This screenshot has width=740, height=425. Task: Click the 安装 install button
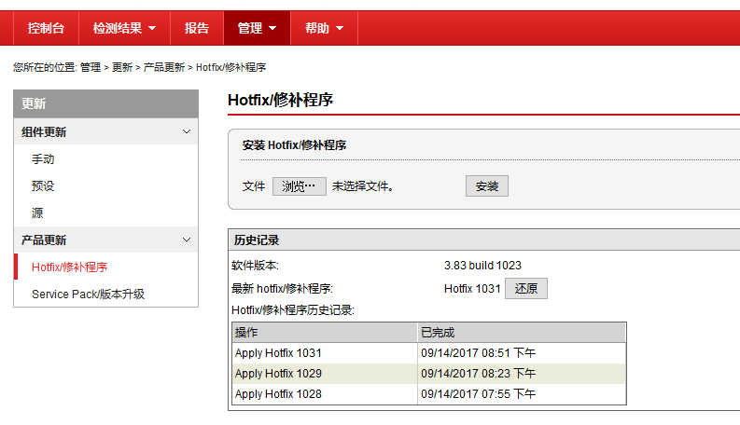[486, 186]
